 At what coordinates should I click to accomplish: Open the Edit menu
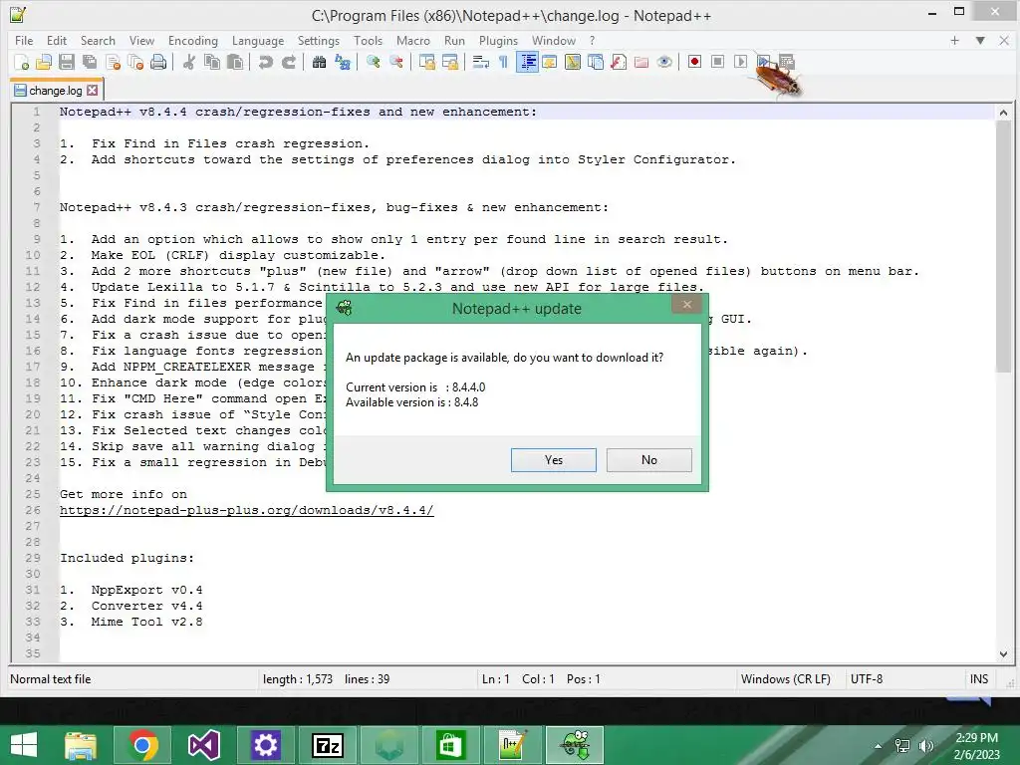click(x=57, y=40)
